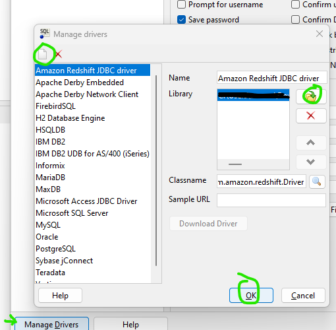Enable Prompt for username checkbox
This screenshot has width=336, height=330.
[x=181, y=5]
